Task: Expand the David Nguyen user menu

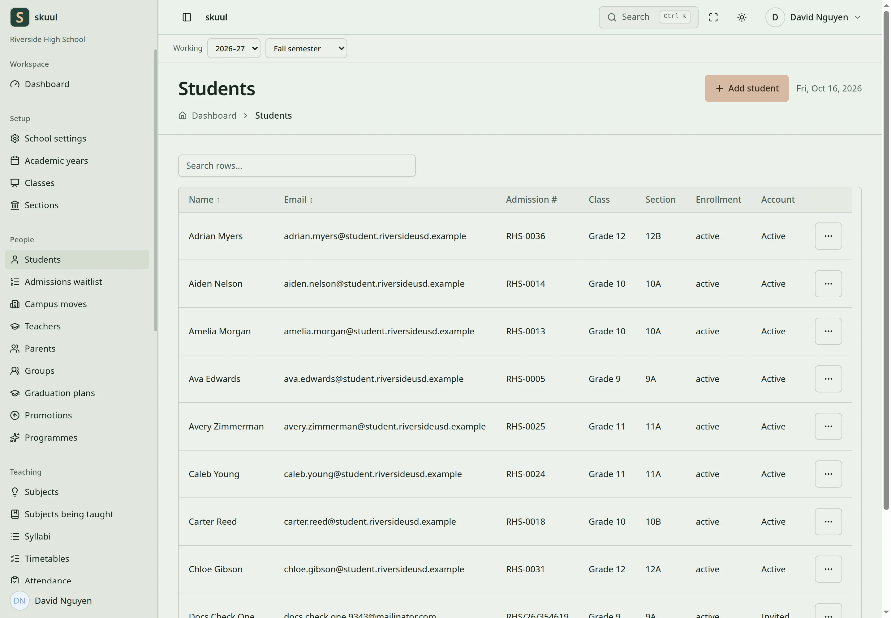Action: 813,17
